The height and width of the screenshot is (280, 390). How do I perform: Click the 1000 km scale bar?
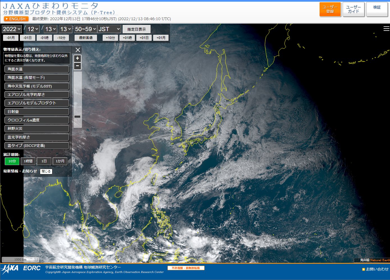pos(20,259)
